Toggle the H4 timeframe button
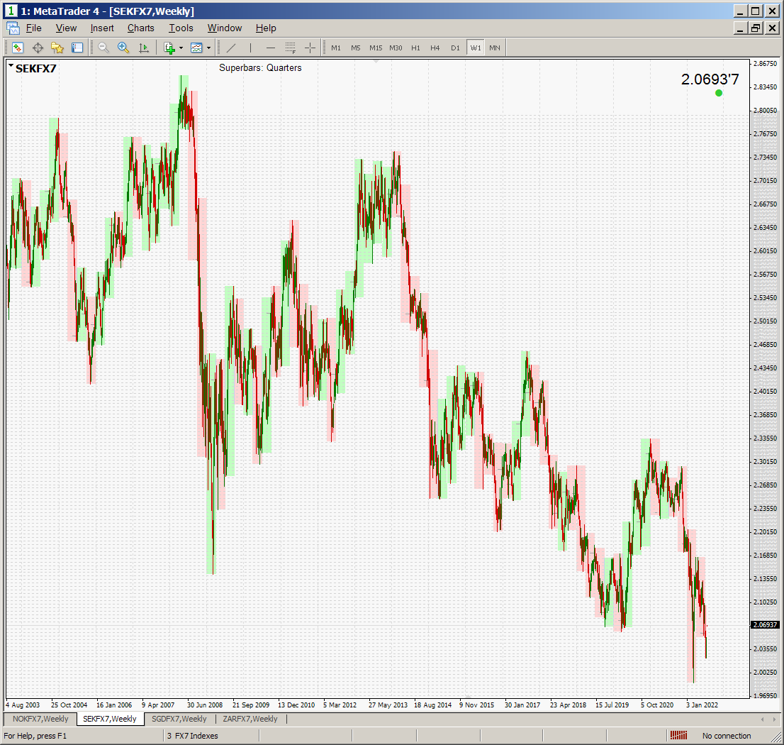784x745 pixels. (435, 48)
